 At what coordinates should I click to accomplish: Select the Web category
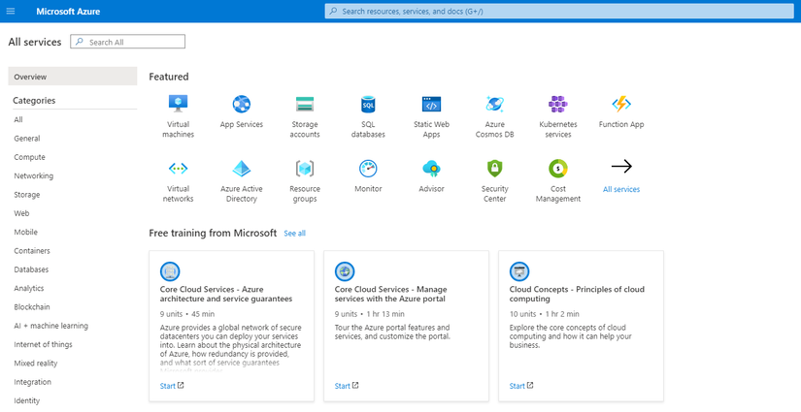click(x=21, y=213)
